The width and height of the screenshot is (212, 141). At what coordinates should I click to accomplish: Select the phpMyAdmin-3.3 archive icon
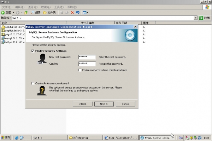pyautogui.click(x=3, y=30)
